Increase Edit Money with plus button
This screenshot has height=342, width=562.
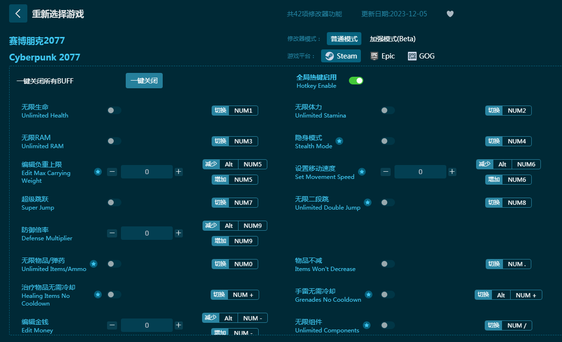179,325
